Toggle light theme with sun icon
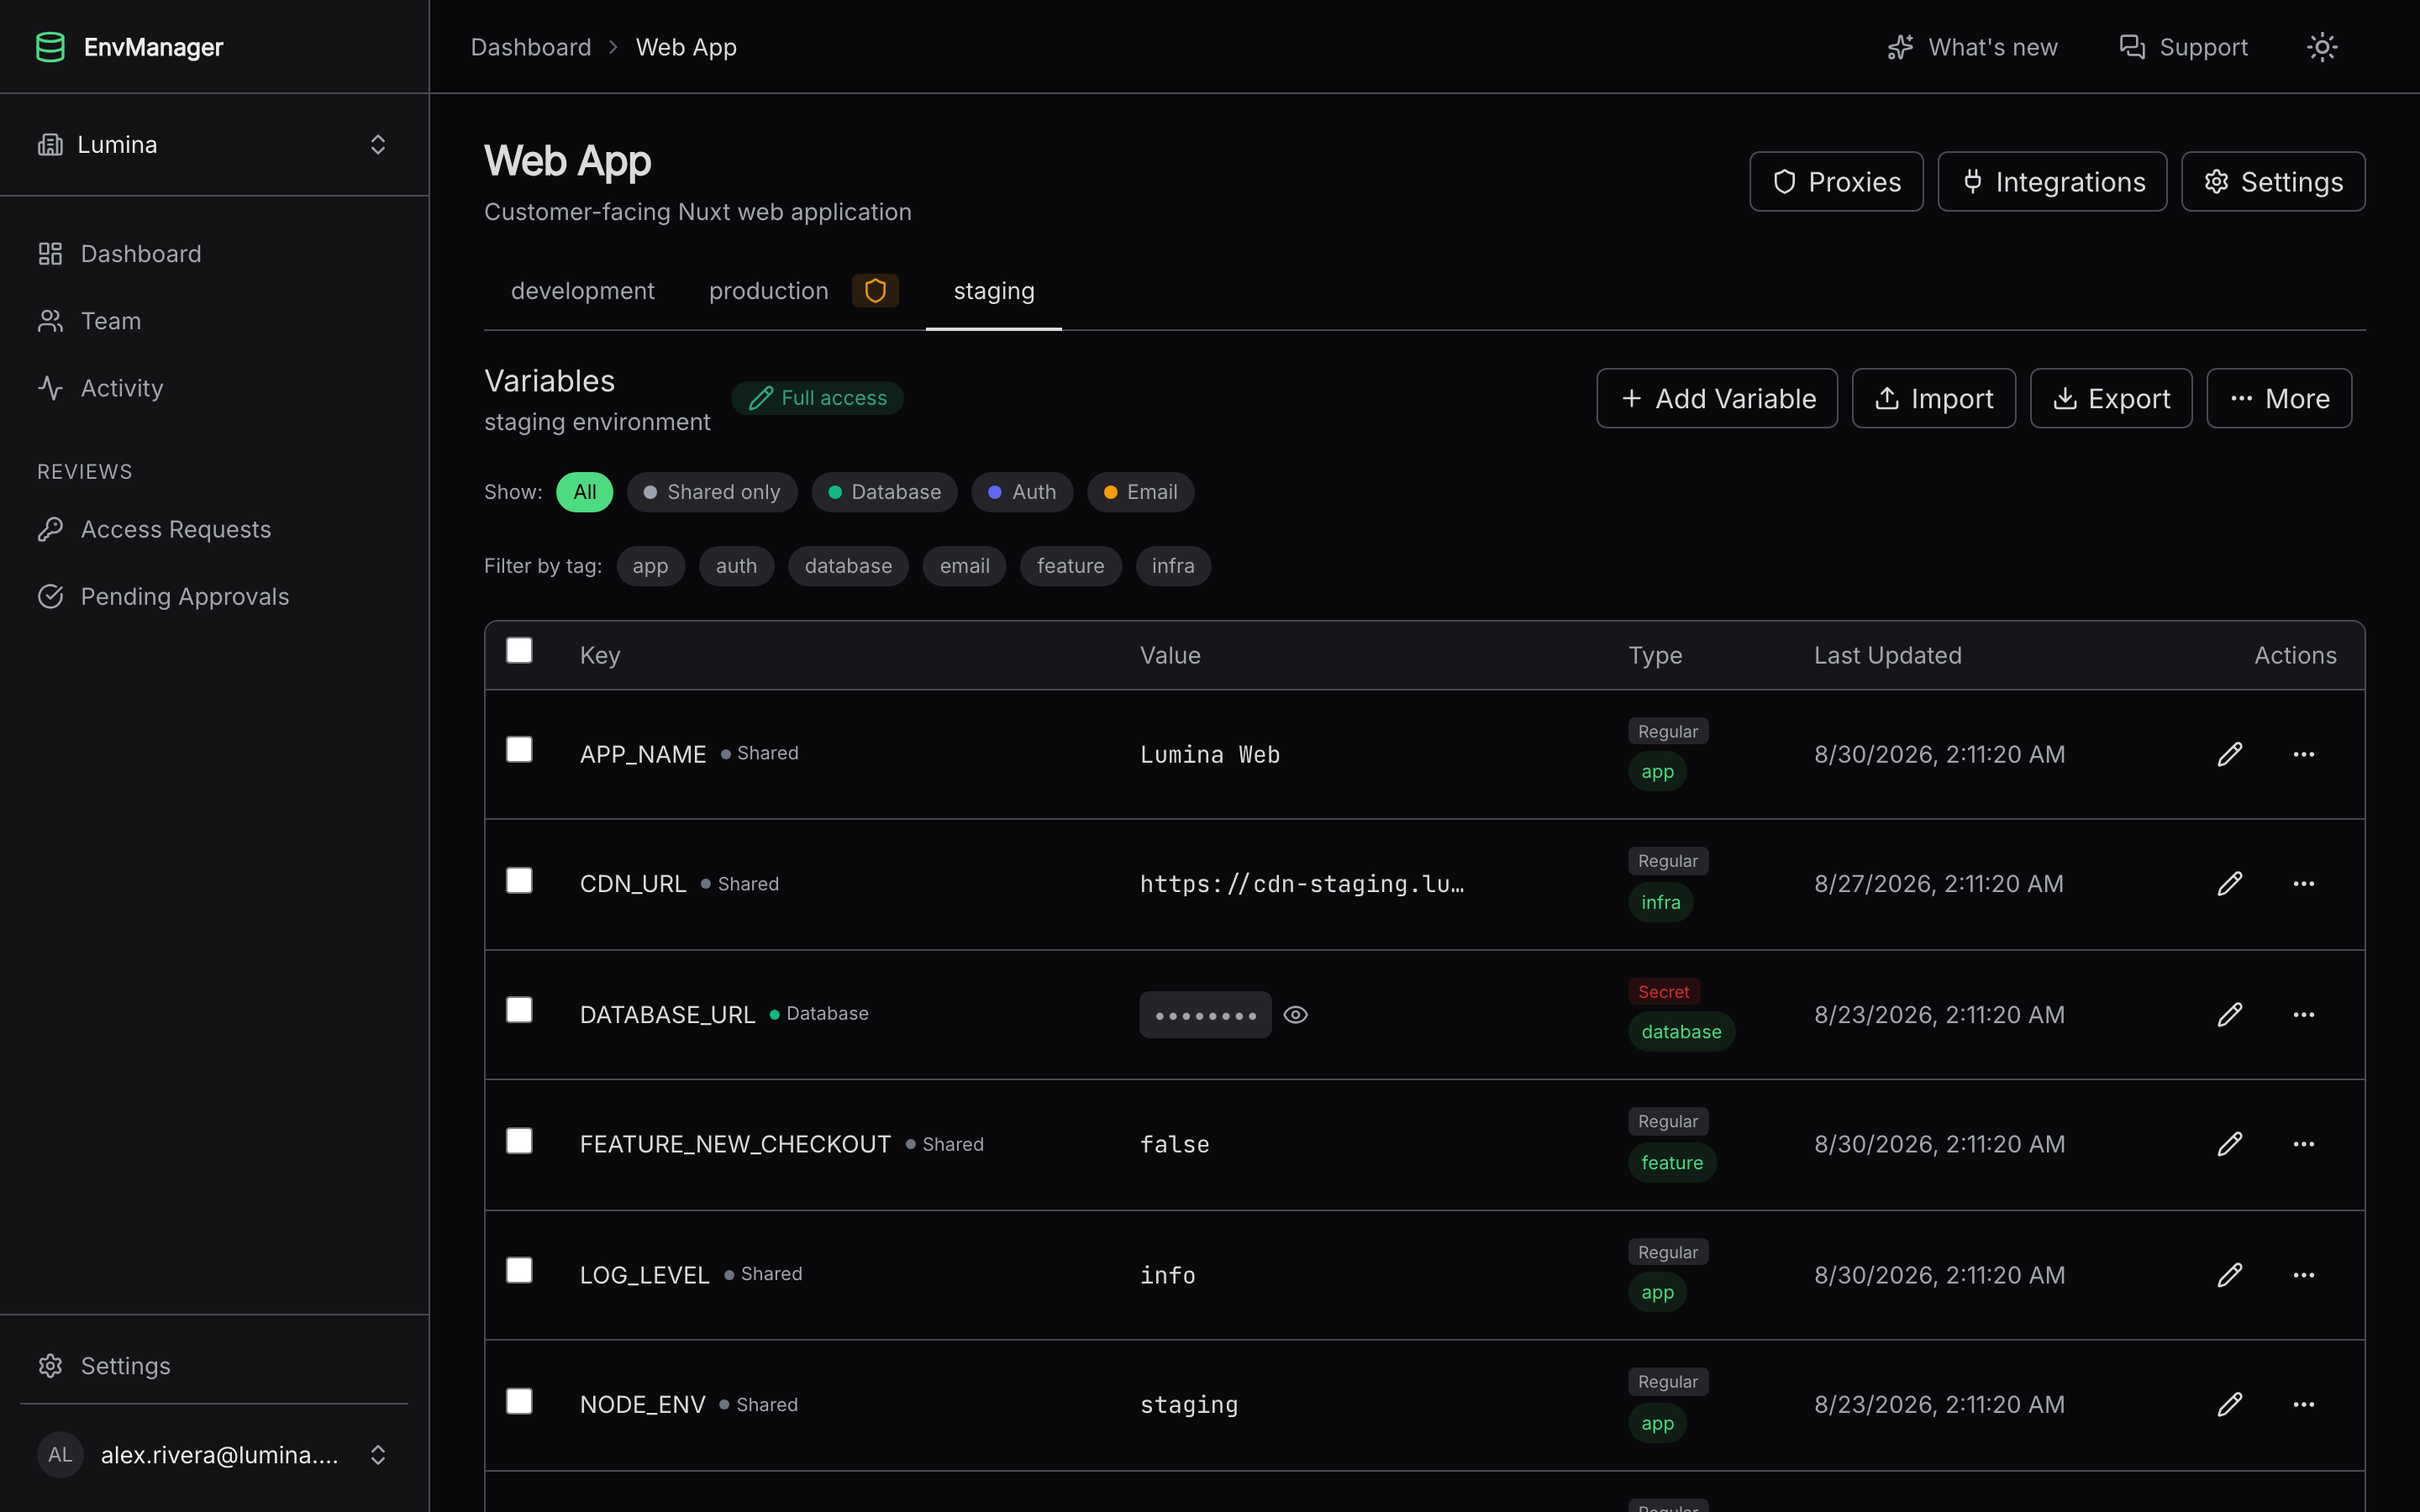The height and width of the screenshot is (1512, 2420). [2321, 47]
